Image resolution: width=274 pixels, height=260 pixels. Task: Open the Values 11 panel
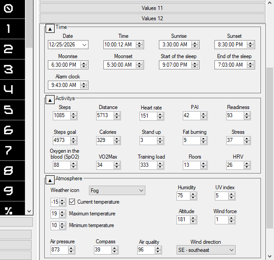click(x=153, y=8)
